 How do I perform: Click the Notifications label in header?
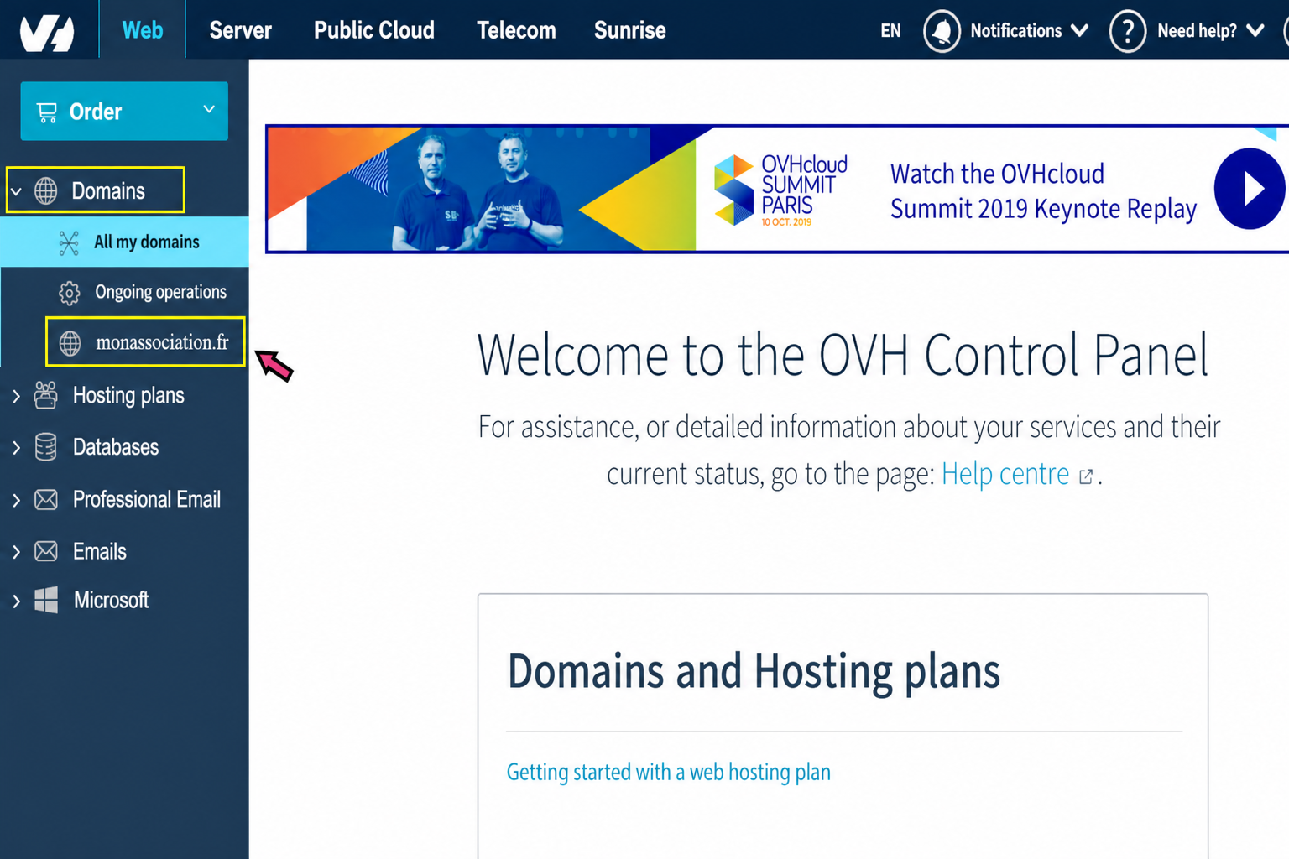[1016, 31]
